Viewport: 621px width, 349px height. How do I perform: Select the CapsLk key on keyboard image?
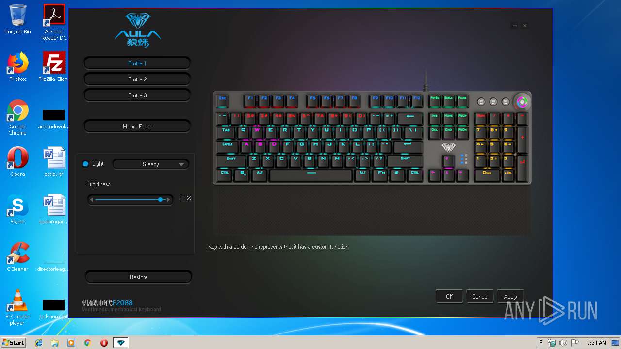[x=228, y=146]
